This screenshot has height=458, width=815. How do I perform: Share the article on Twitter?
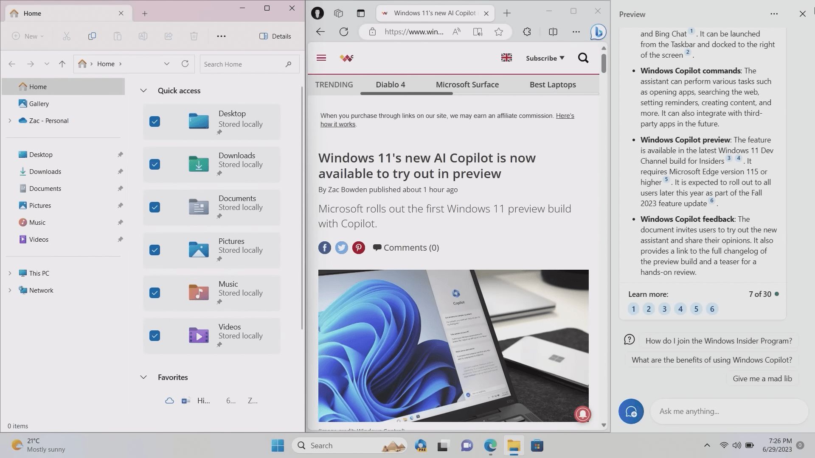[x=341, y=247]
